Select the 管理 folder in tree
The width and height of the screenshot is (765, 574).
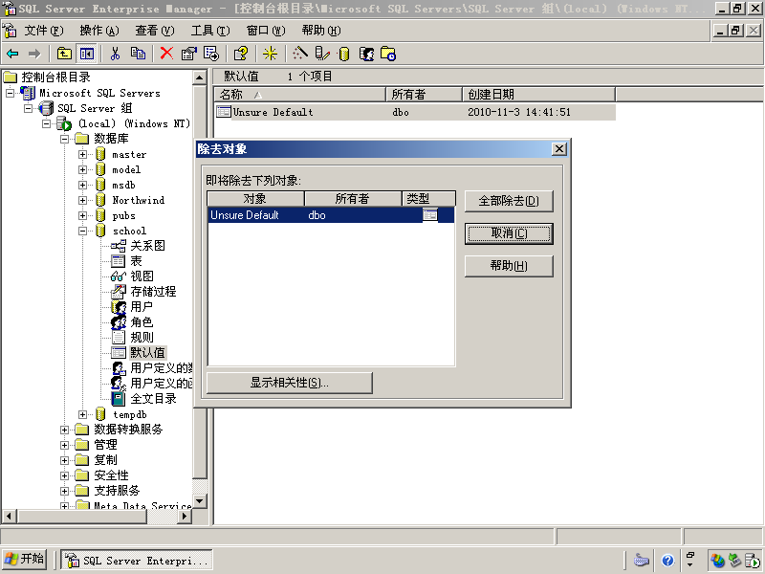click(105, 445)
